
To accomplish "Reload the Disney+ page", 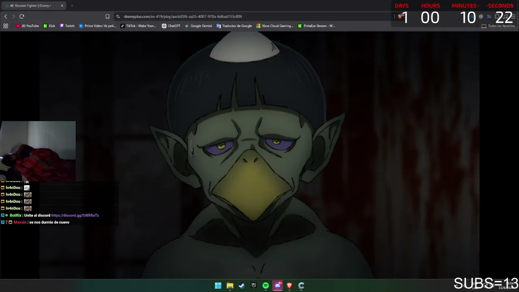I will 22,16.
